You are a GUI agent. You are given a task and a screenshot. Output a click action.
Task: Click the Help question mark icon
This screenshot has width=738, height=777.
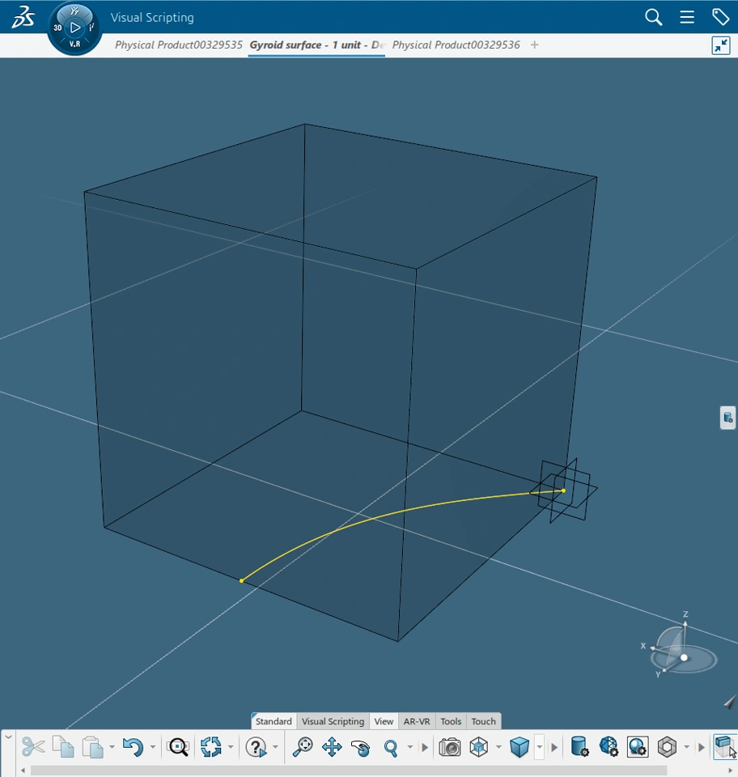256,747
